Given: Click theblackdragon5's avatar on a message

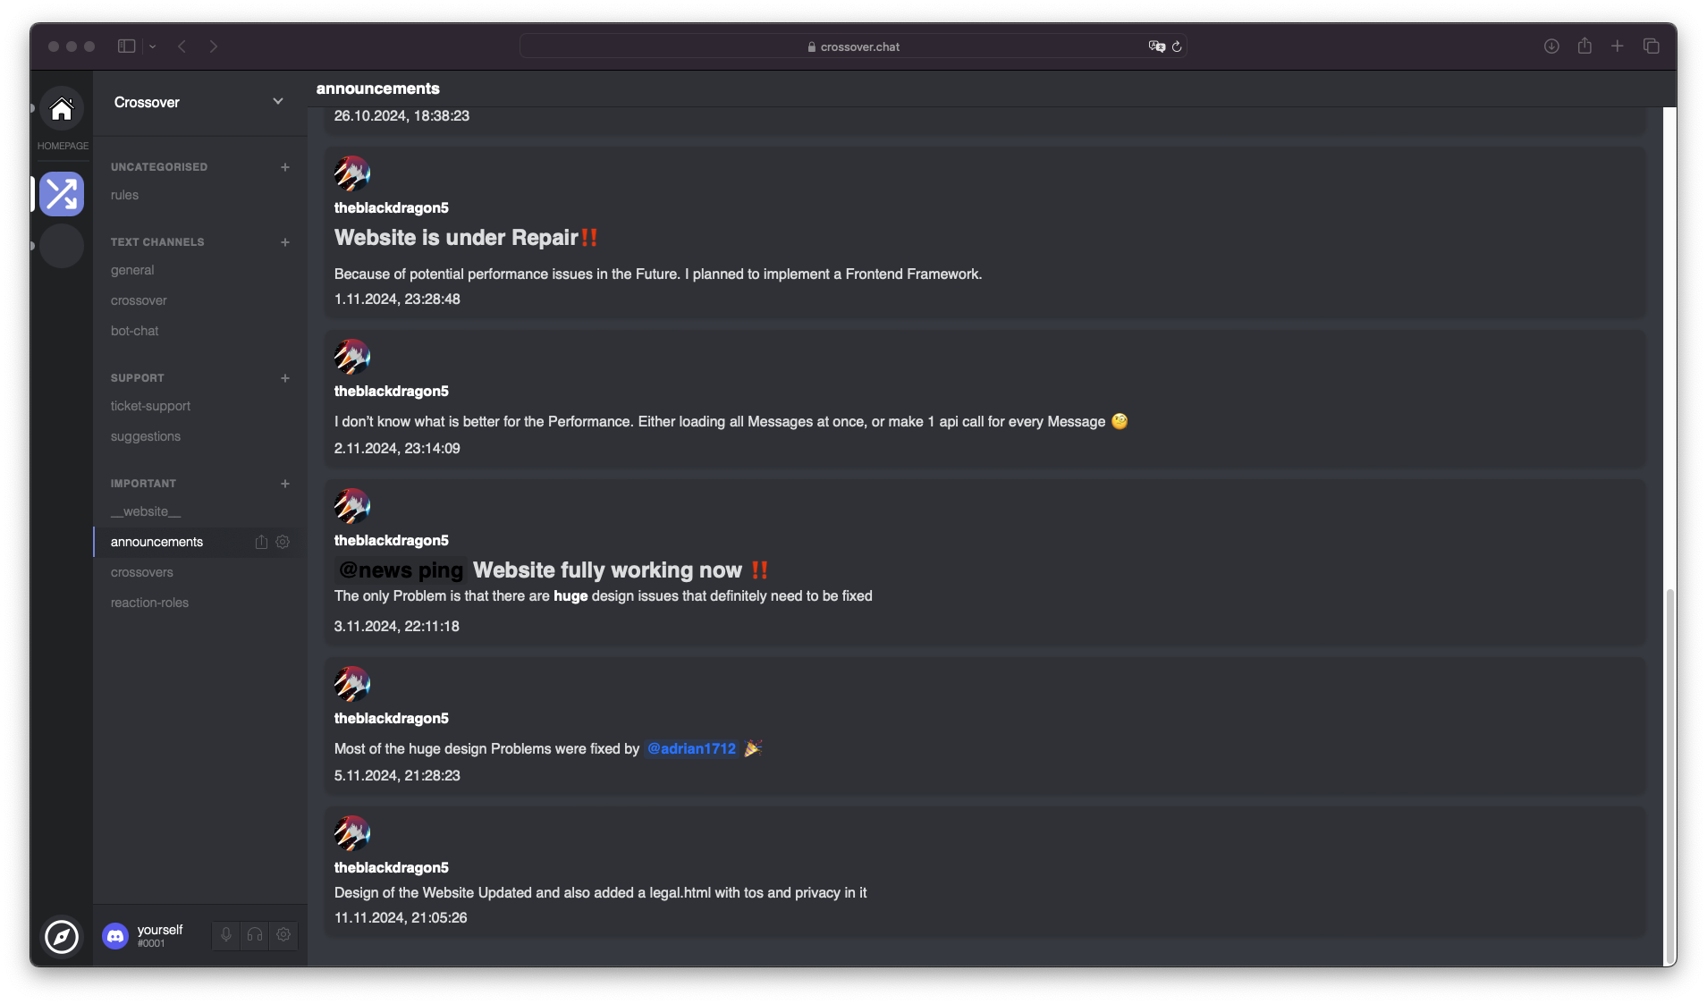Looking at the screenshot, I should pos(351,173).
